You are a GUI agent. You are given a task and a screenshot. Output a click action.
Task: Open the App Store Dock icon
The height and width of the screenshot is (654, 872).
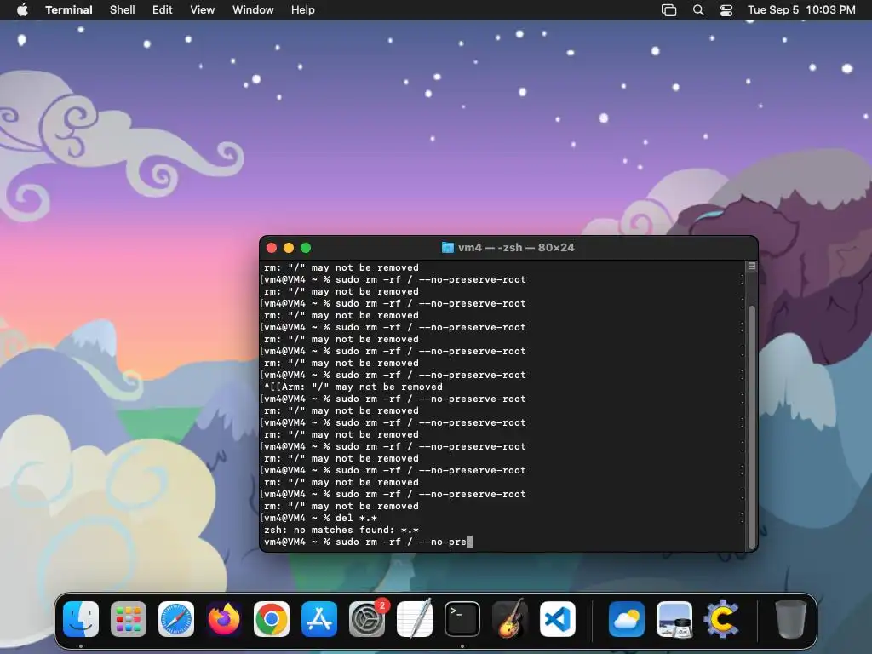[319, 619]
